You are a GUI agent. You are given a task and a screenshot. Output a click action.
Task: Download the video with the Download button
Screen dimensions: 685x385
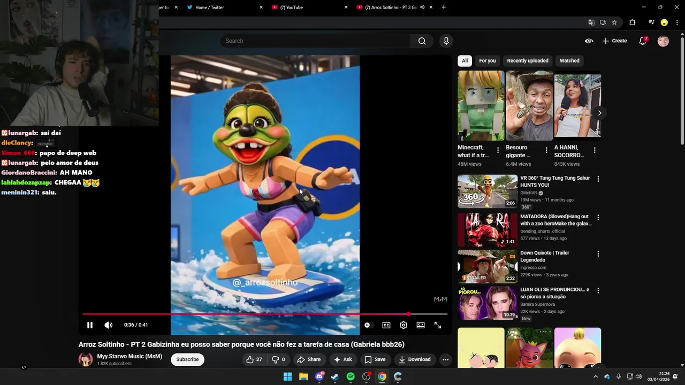coord(415,359)
